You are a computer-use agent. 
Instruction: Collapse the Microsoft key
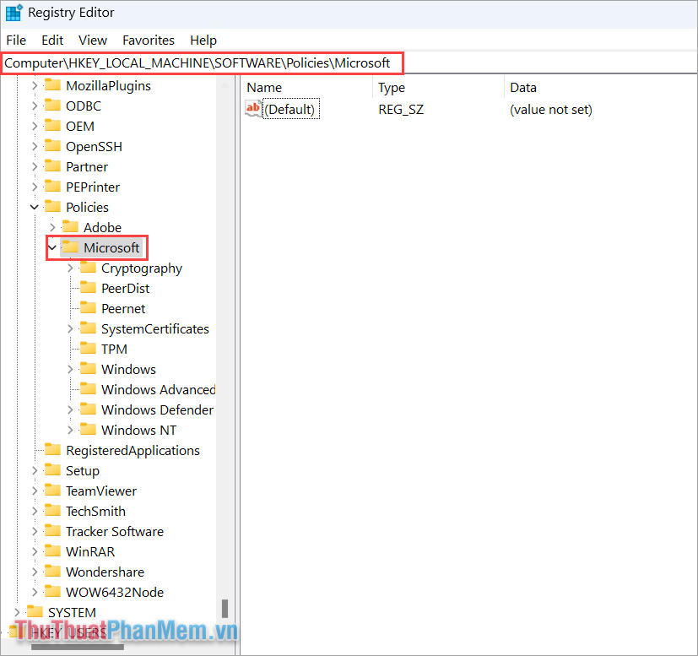click(51, 247)
